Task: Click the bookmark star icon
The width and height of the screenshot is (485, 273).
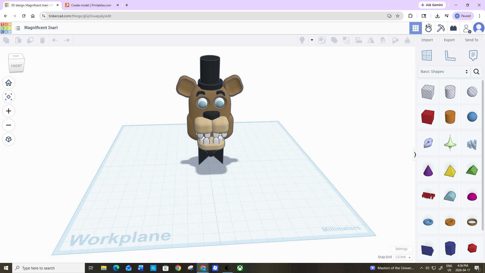Action: point(398,16)
